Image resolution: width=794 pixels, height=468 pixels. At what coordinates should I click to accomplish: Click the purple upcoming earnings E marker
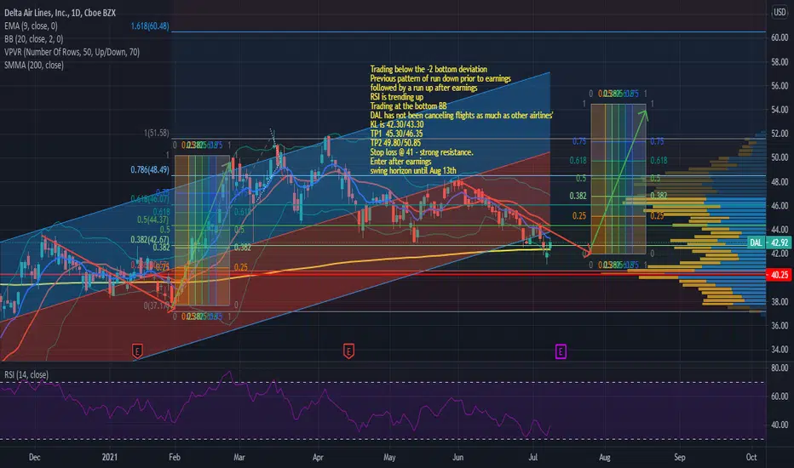click(x=561, y=351)
